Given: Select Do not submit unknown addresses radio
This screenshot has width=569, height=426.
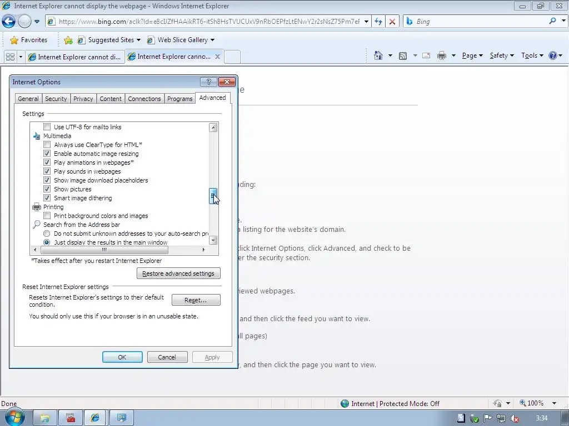Looking at the screenshot, I should tap(47, 234).
